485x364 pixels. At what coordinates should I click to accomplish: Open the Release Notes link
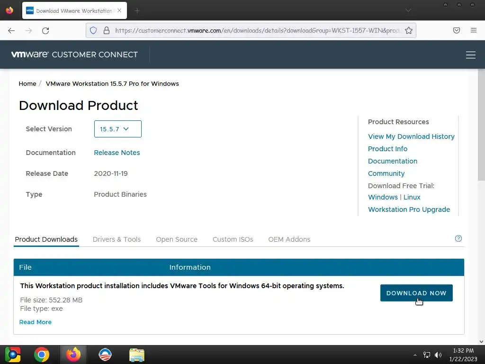117,153
